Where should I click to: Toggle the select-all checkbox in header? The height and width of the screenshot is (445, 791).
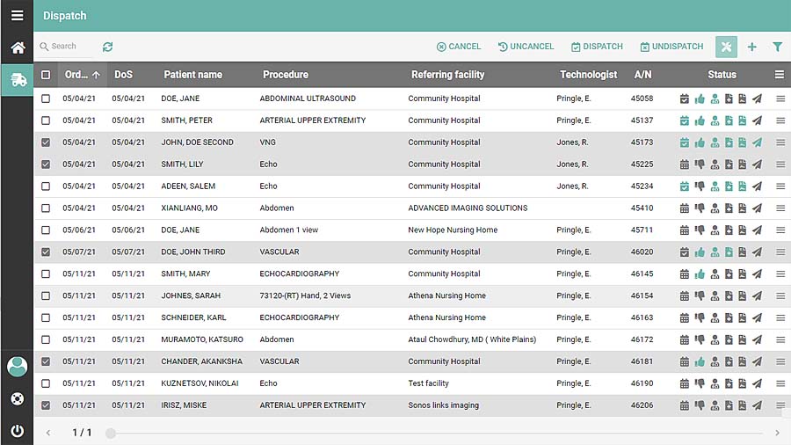coord(46,75)
